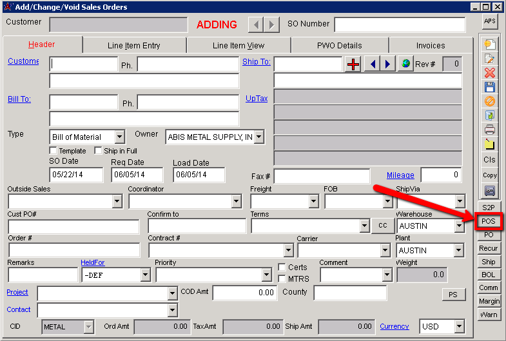Click the Cust PO# input field
This screenshot has height=341, width=506.
tap(73, 226)
